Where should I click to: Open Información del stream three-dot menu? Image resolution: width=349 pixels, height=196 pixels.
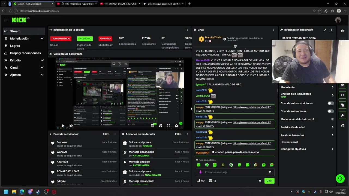coord(332,30)
